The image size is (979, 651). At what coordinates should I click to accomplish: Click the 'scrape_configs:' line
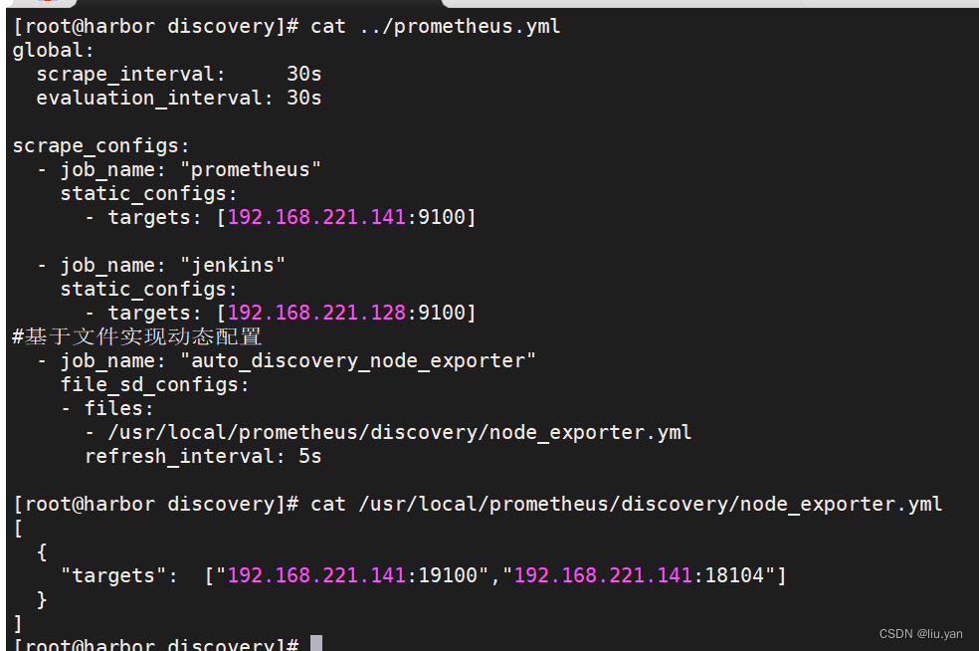coord(100,146)
